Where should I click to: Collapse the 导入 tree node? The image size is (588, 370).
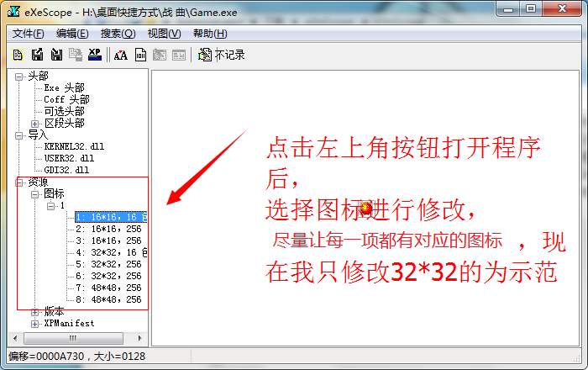pos(18,135)
